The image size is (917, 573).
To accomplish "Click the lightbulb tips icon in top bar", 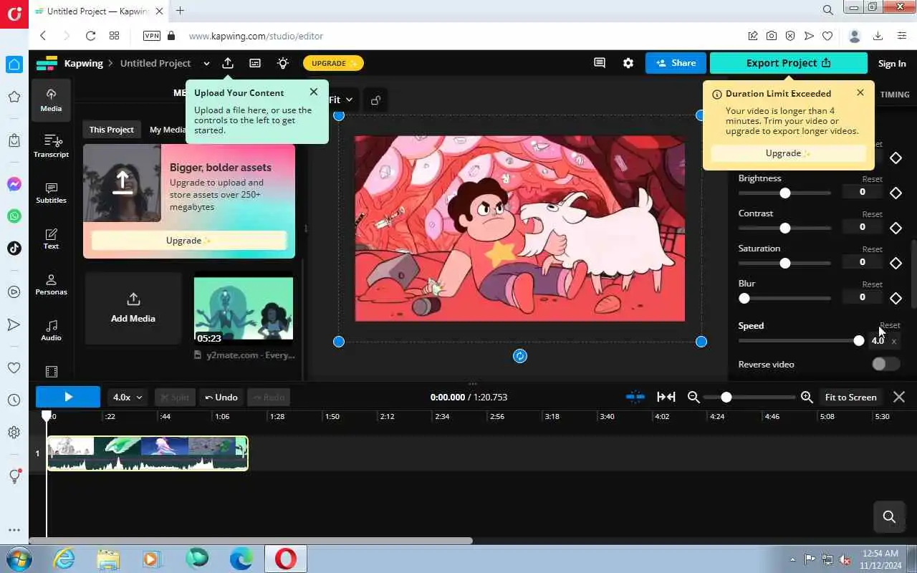I will tap(283, 63).
